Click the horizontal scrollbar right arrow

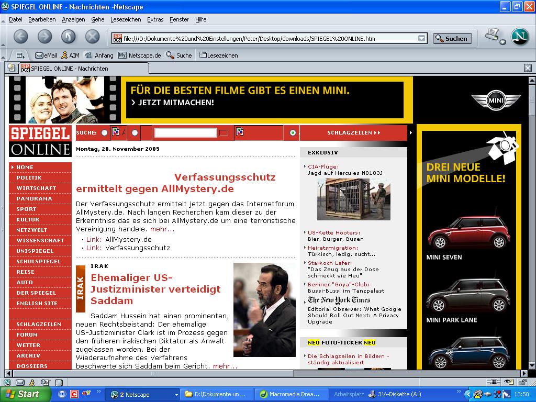coord(524,373)
